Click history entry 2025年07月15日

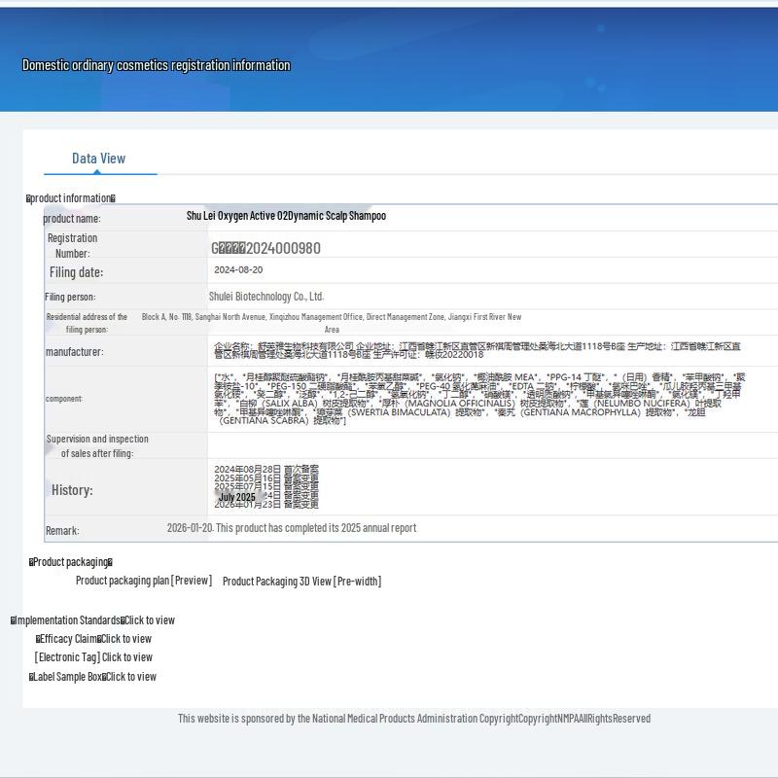pos(266,486)
